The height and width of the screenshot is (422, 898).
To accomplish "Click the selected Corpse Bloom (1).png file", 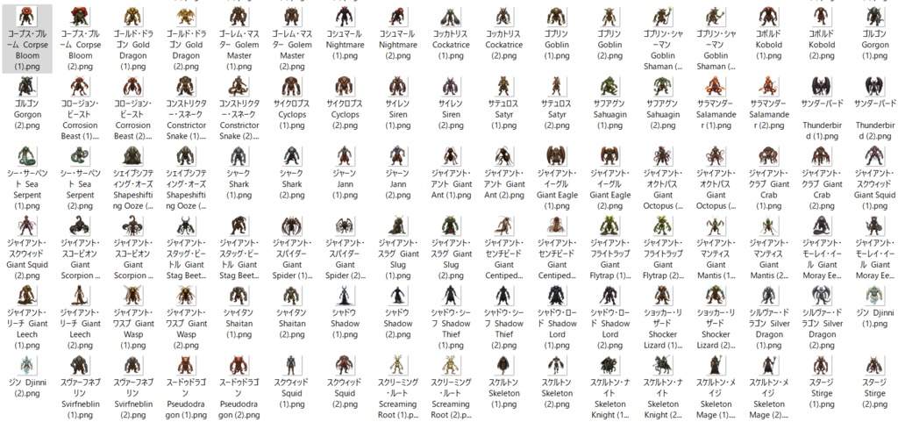I will point(27,39).
